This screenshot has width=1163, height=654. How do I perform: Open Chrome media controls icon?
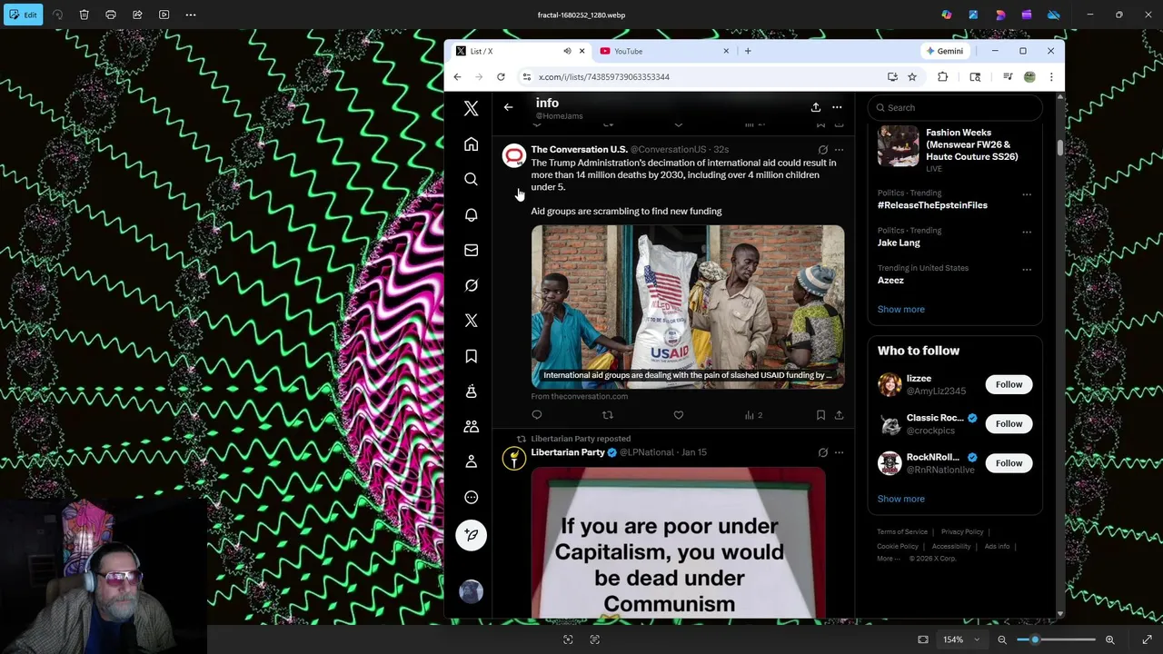pyautogui.click(x=1008, y=77)
